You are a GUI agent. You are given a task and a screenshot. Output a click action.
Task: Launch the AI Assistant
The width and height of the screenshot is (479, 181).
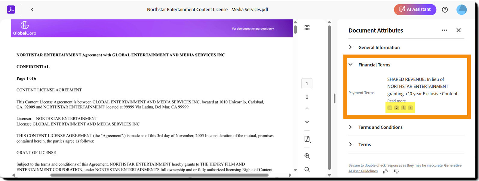(415, 10)
